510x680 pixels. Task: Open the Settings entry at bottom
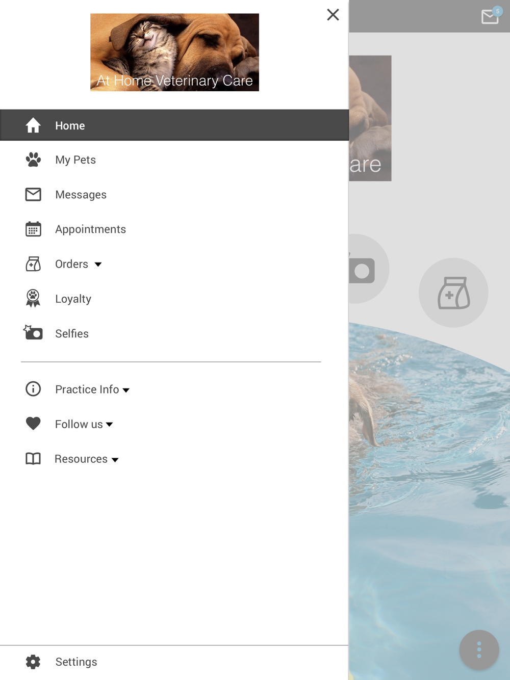[174, 662]
